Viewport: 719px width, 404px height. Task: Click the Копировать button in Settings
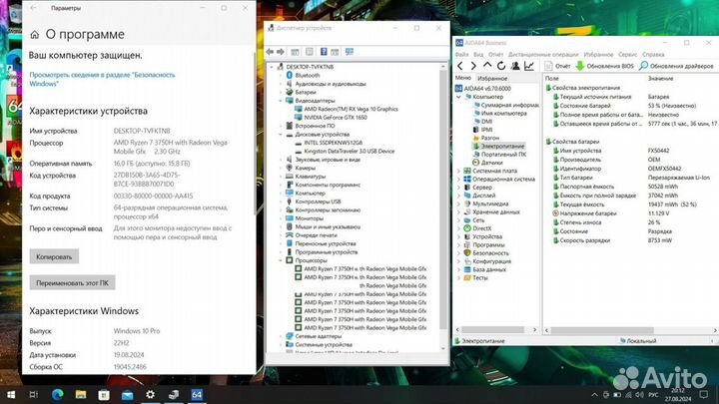(55, 256)
